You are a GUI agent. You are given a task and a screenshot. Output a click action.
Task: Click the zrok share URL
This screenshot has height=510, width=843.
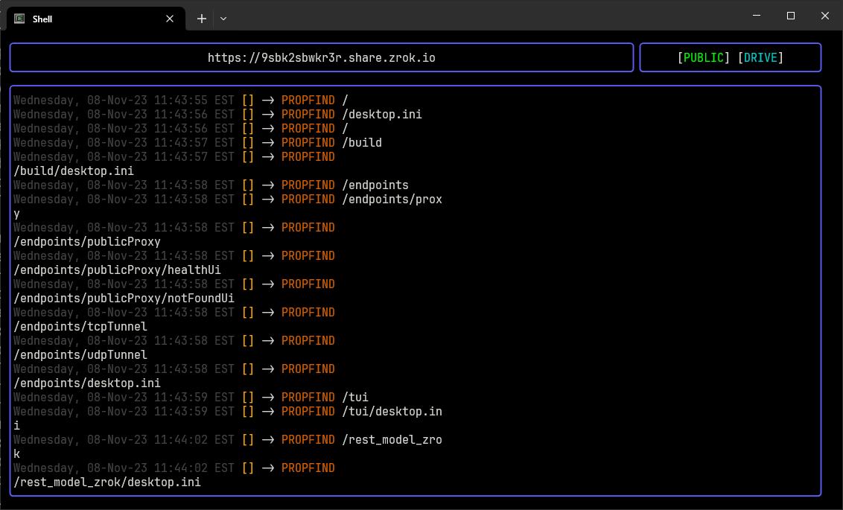click(322, 57)
